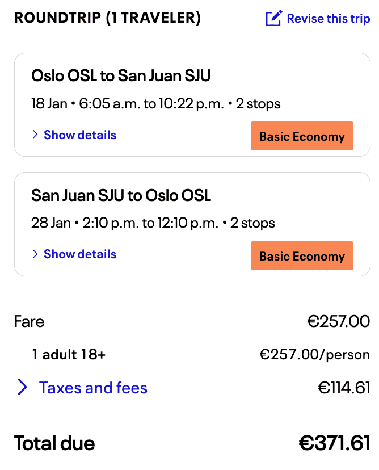Click Basic Economy badge on San Juan to Oslo flight

pyautogui.click(x=302, y=256)
